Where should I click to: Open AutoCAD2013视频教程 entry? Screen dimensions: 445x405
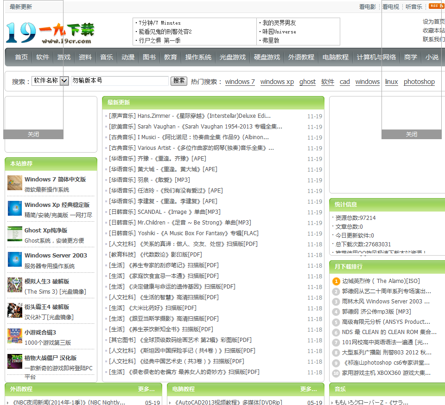click(228, 402)
